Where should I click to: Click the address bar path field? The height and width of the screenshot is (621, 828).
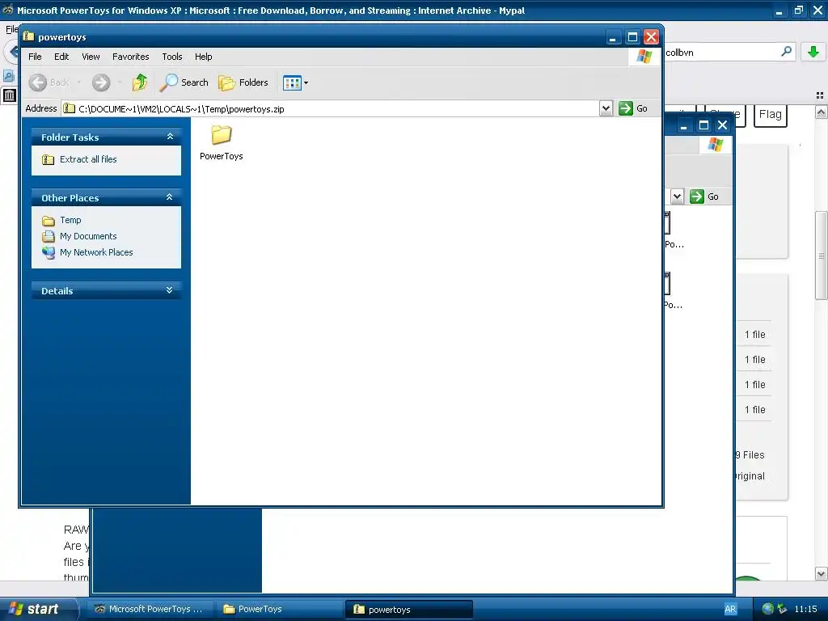click(331, 109)
